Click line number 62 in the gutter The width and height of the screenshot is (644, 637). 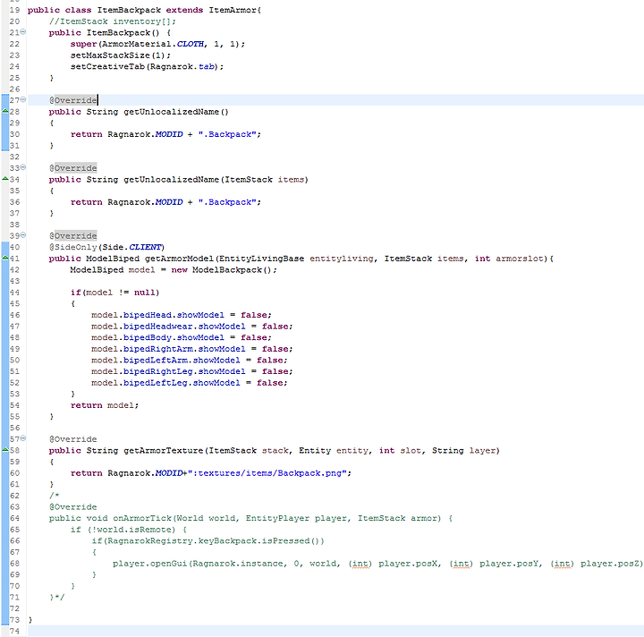(x=14, y=496)
